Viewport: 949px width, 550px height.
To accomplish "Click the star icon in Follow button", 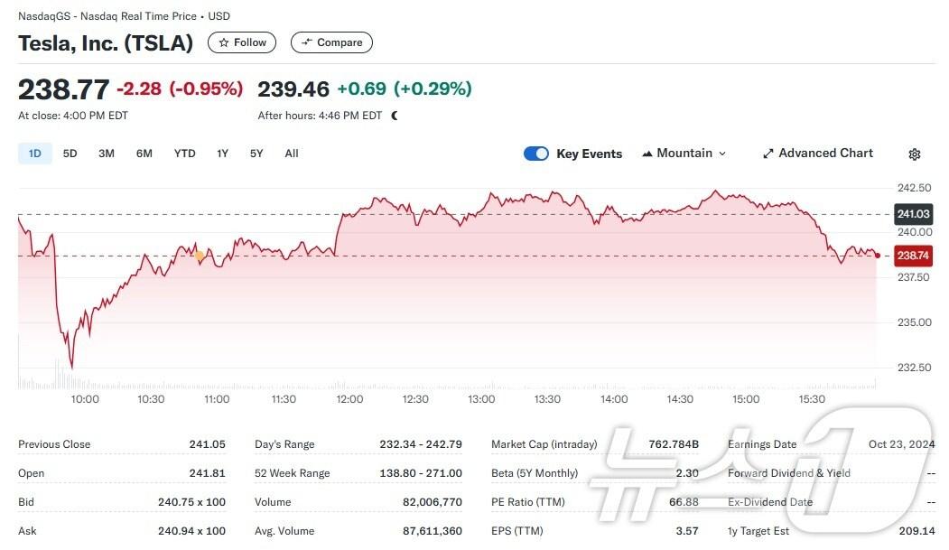I will 224,42.
